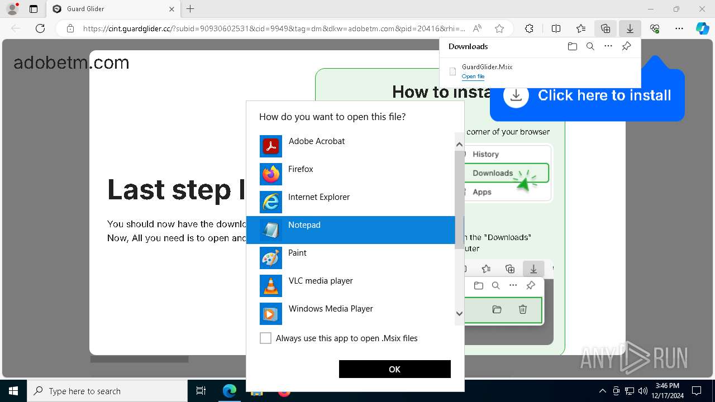Screen dimensions: 715x402
Task: Click the browser profile avatar
Action: tap(12, 9)
